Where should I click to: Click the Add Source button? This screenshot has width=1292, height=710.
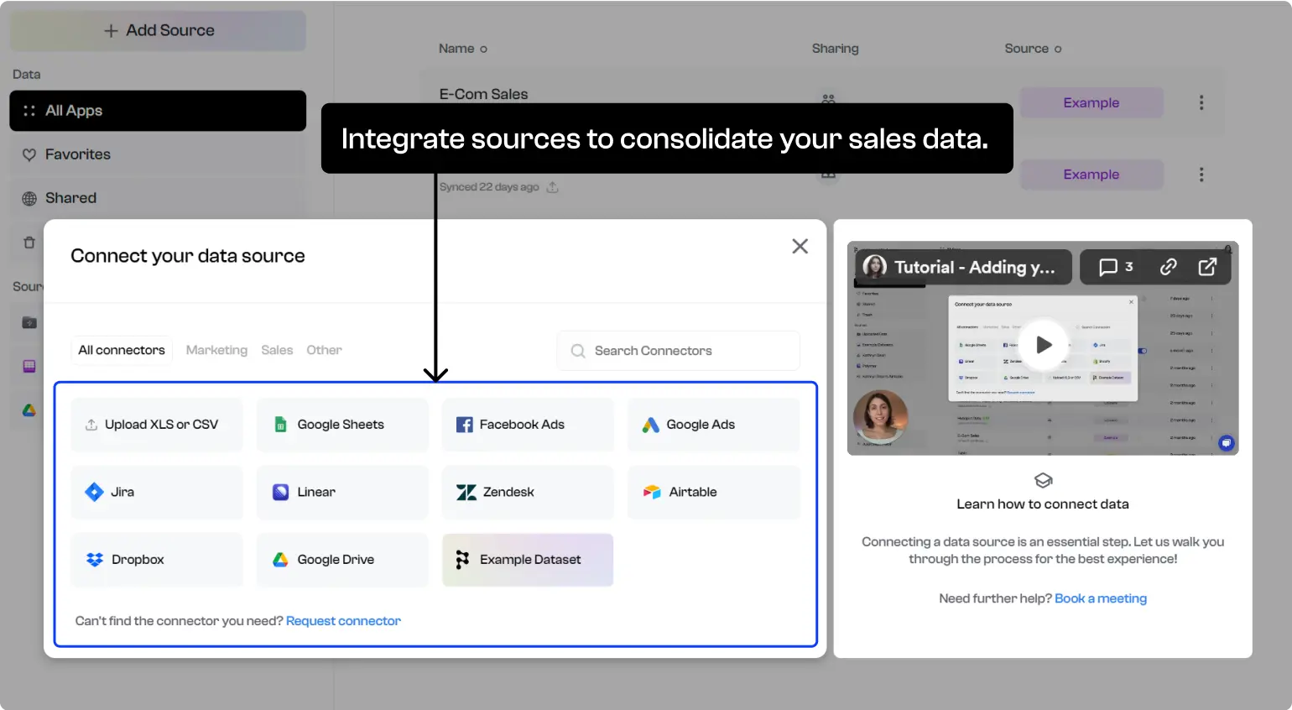point(158,30)
